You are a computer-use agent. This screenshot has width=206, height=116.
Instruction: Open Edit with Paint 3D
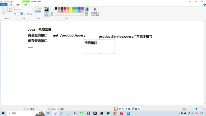[x=95, y=12]
